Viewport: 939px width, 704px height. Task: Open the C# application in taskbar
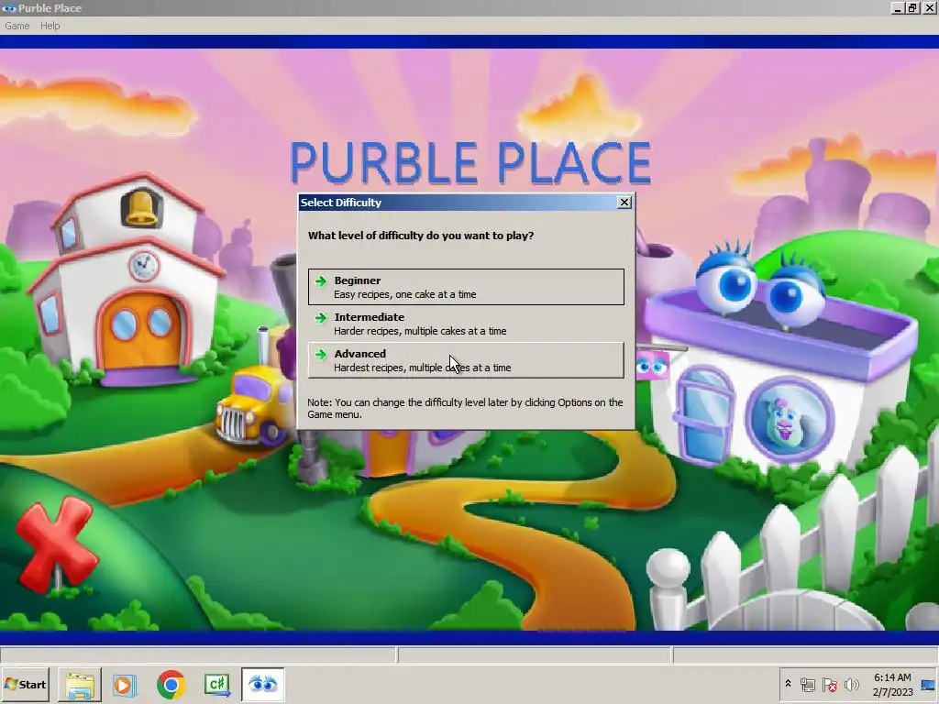click(217, 684)
